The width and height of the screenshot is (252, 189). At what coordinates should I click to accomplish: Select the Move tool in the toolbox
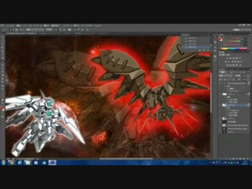point(2,37)
